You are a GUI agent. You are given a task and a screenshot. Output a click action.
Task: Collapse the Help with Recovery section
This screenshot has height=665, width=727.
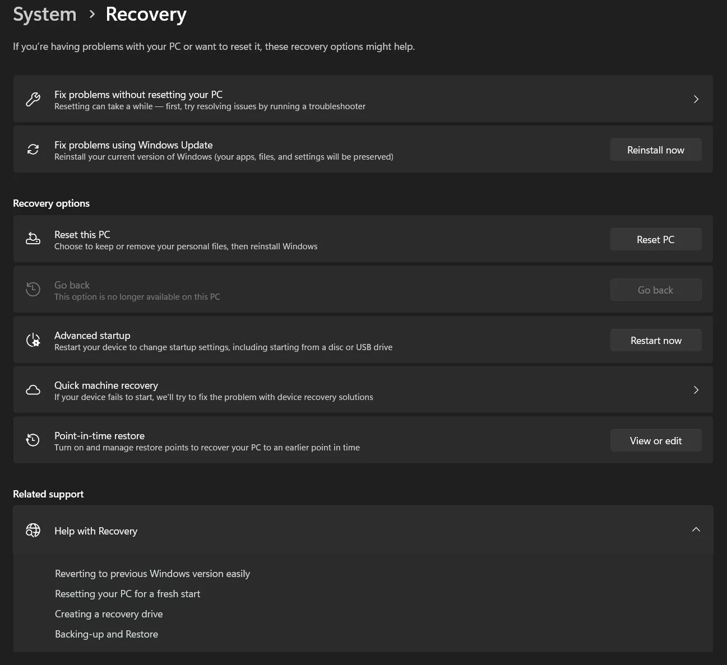point(696,529)
